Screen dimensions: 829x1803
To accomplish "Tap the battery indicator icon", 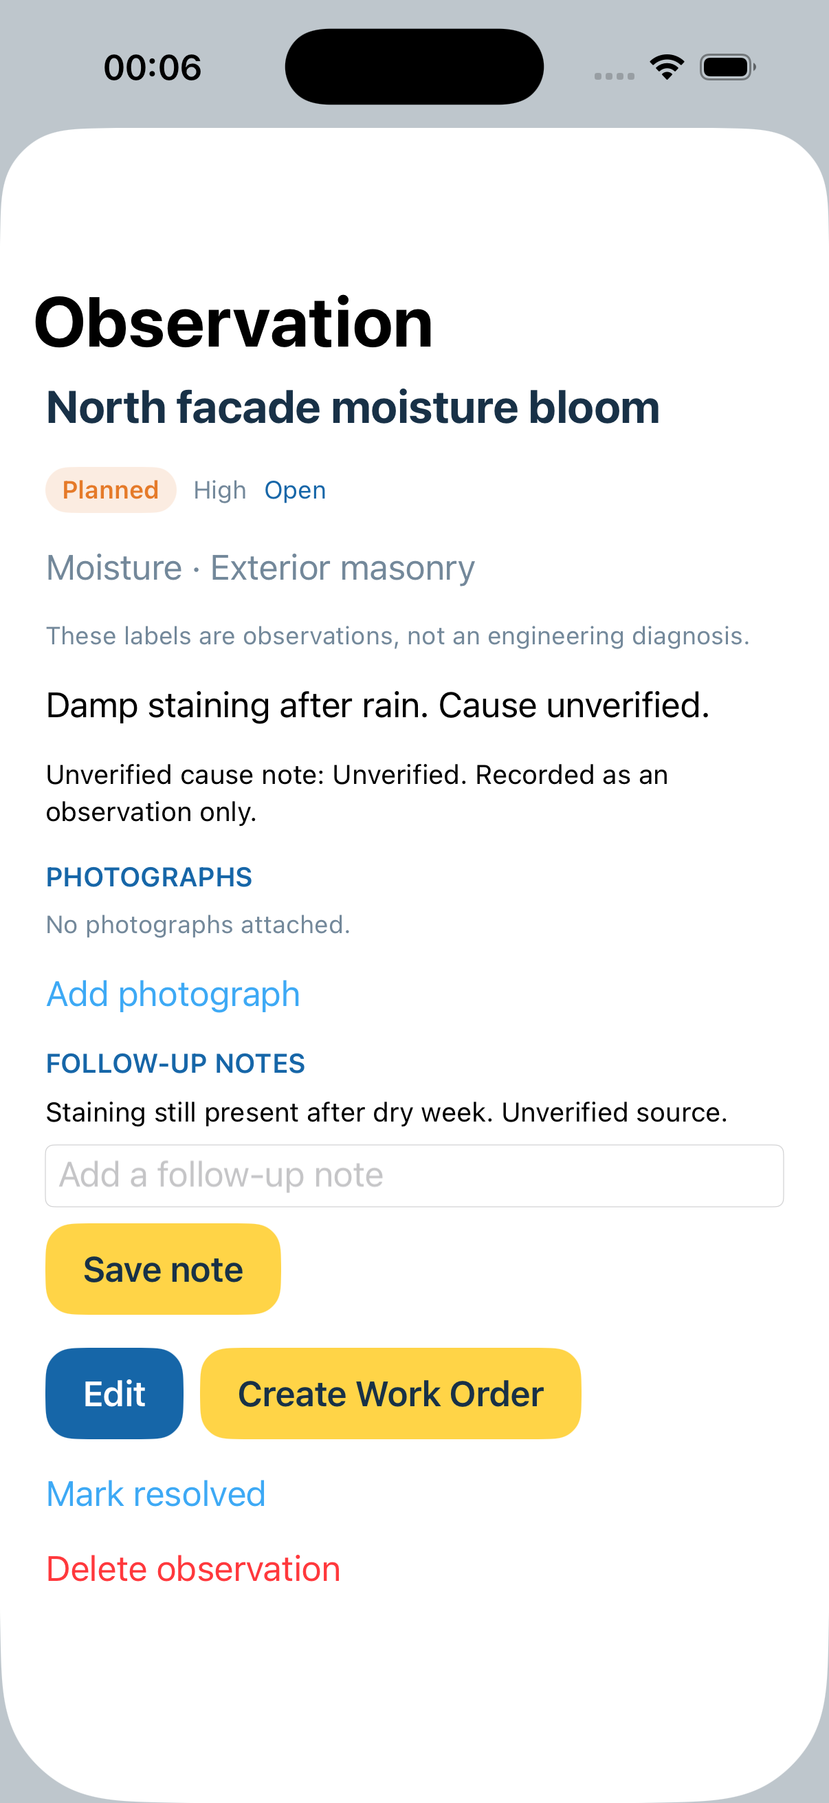I will point(727,67).
